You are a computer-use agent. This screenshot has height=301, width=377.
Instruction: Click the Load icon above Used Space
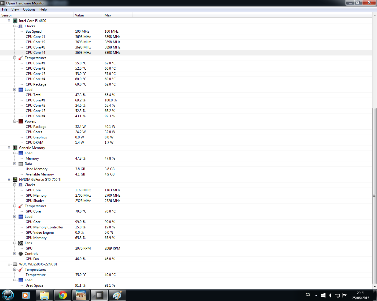pos(21,280)
